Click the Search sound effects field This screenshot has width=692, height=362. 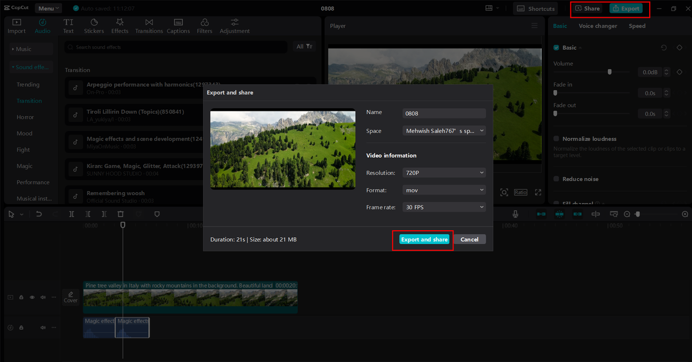pos(176,47)
